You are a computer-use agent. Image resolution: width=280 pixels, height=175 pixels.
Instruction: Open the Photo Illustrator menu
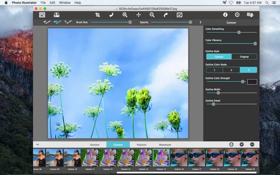coord(24,3)
